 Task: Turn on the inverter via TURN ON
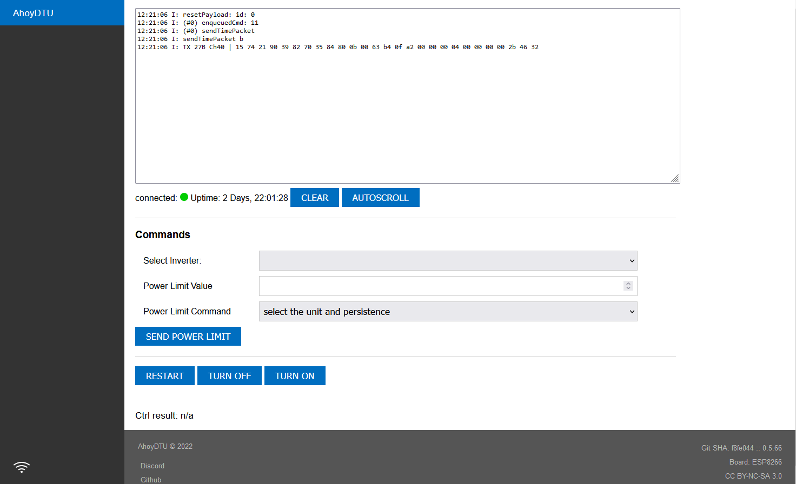[x=295, y=375]
